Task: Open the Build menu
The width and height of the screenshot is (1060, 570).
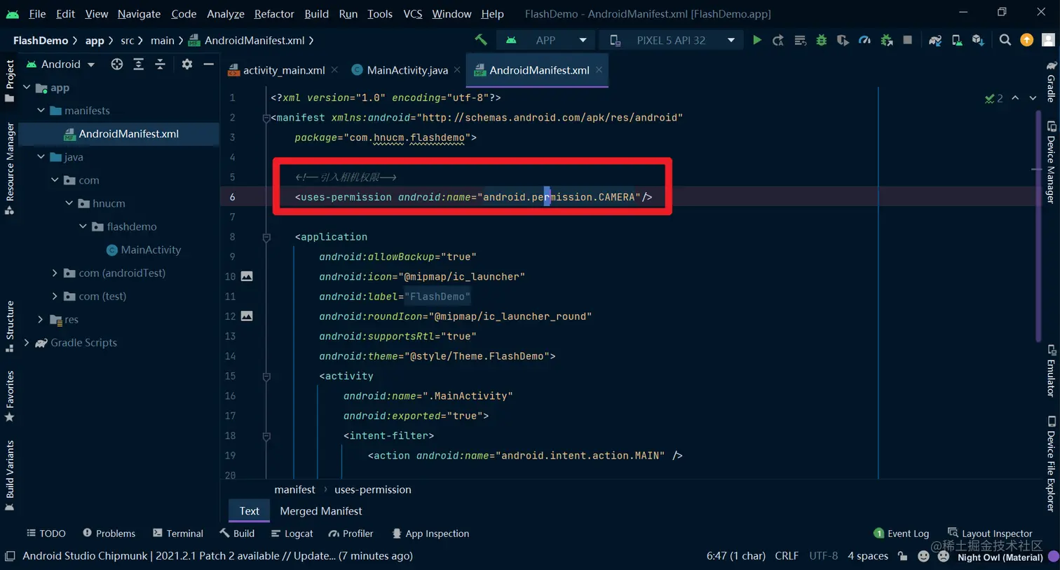Action: click(316, 13)
